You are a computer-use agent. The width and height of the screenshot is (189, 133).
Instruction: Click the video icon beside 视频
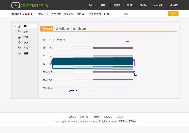tap(19, 37)
